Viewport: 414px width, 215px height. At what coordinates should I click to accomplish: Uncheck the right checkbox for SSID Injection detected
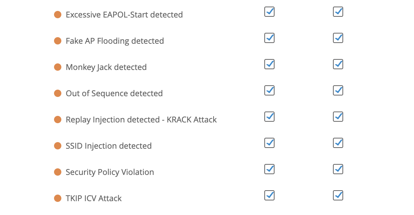click(338, 143)
